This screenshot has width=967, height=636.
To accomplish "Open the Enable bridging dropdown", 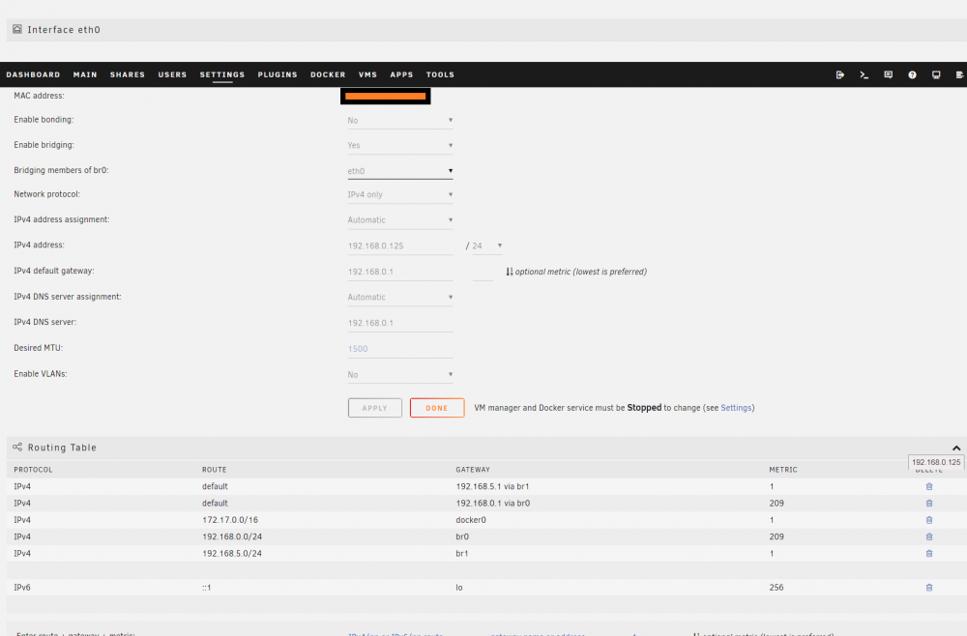I will coord(400,145).
